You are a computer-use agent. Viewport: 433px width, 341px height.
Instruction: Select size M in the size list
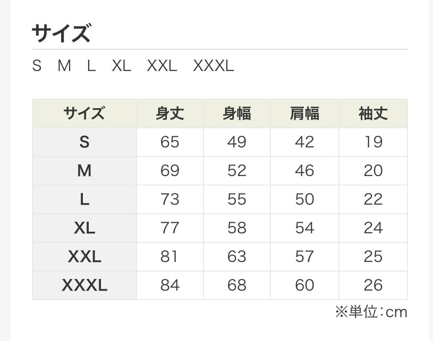coord(64,66)
